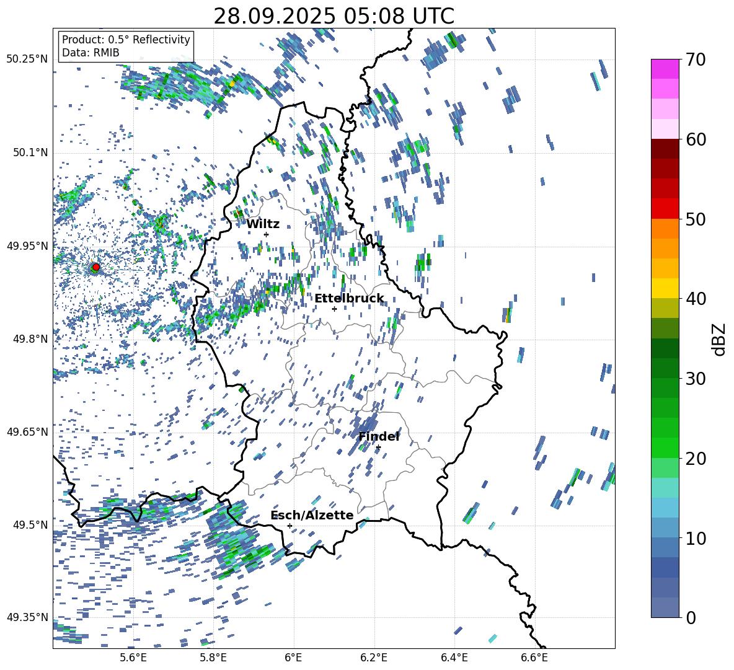734x670 pixels.
Task: Click the 5.6°E longitude label
Action: point(133,658)
